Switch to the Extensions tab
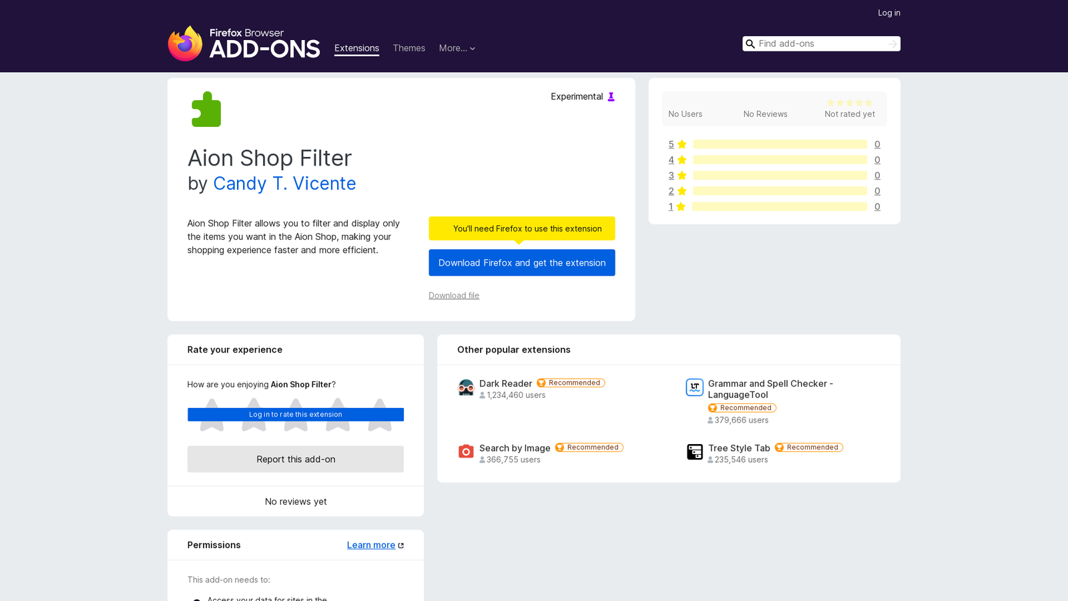1068x601 pixels. pyautogui.click(x=356, y=48)
